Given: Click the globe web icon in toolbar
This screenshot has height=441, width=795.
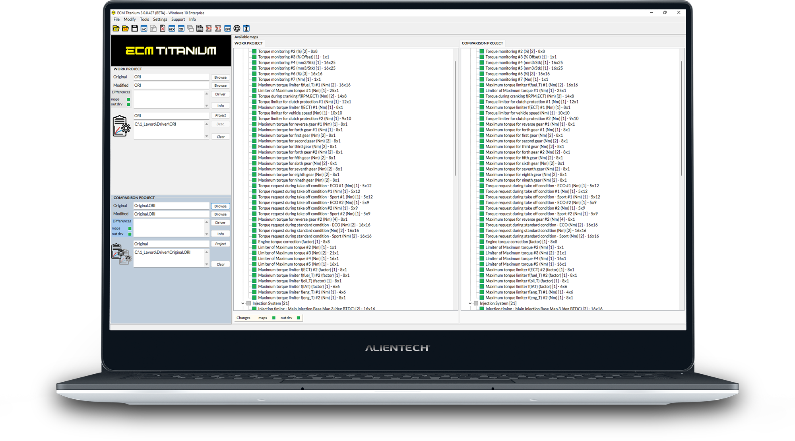Looking at the screenshot, I should (237, 28).
